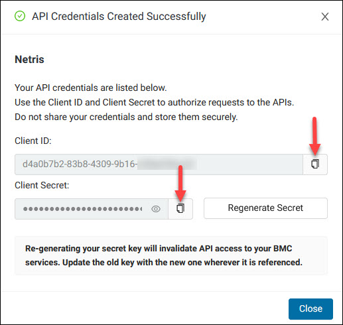Click the Regenerate Secret button
This screenshot has width=343, height=325.
click(x=265, y=208)
